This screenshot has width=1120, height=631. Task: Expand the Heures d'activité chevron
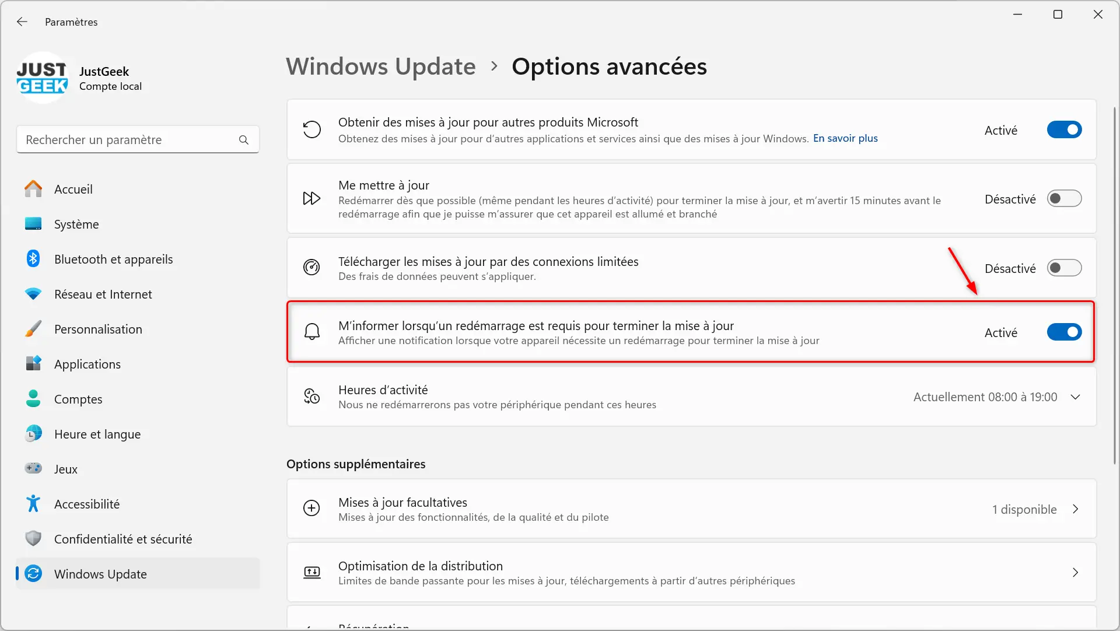1076,397
